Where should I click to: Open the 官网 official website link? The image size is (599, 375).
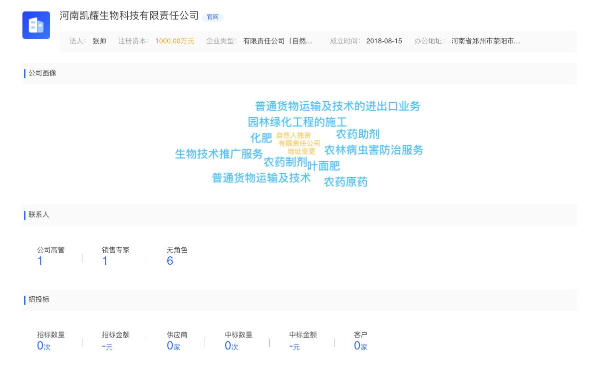[213, 17]
